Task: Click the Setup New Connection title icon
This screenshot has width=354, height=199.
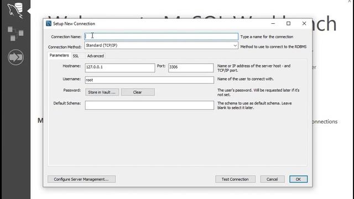Action: [49, 23]
